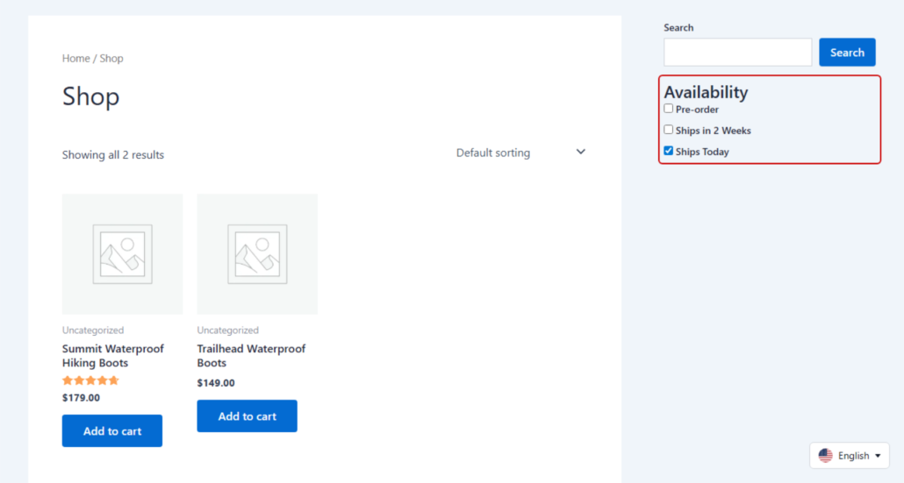The height and width of the screenshot is (483, 904).
Task: Click Summit Waterproof Hiking Boots placeholder image
Action: (x=122, y=254)
